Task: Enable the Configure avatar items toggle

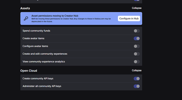Action: (x=137, y=46)
